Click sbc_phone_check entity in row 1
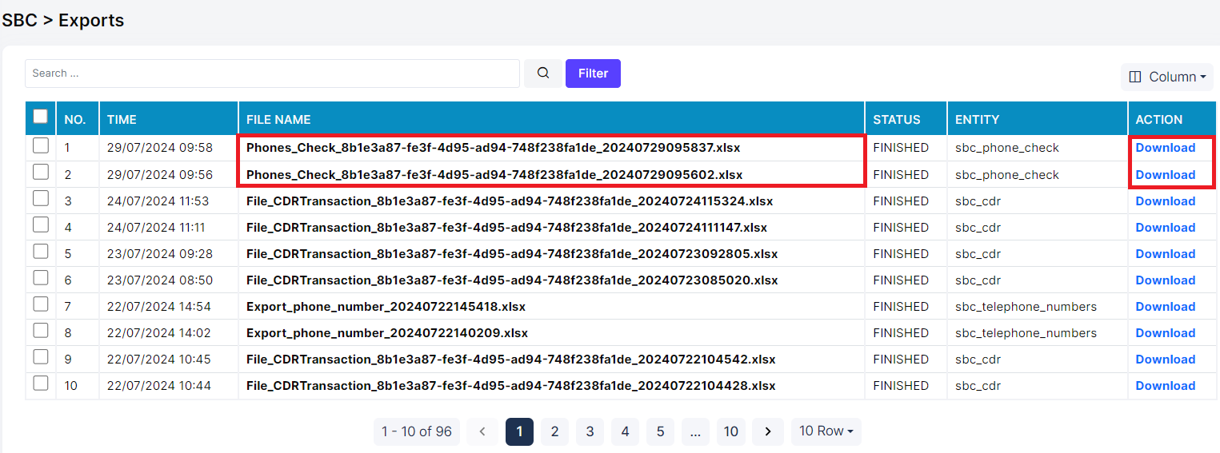 tap(1007, 148)
